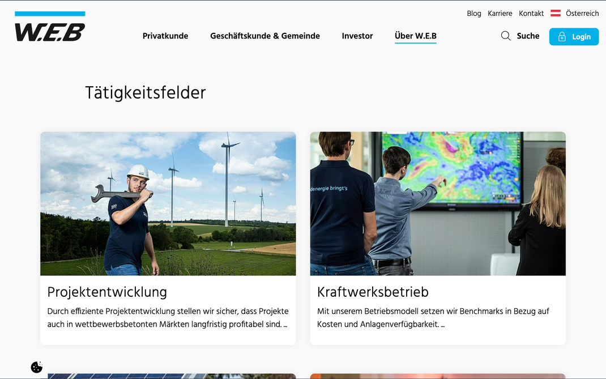Open the Projektentwicklung wind turbine image

point(168,204)
